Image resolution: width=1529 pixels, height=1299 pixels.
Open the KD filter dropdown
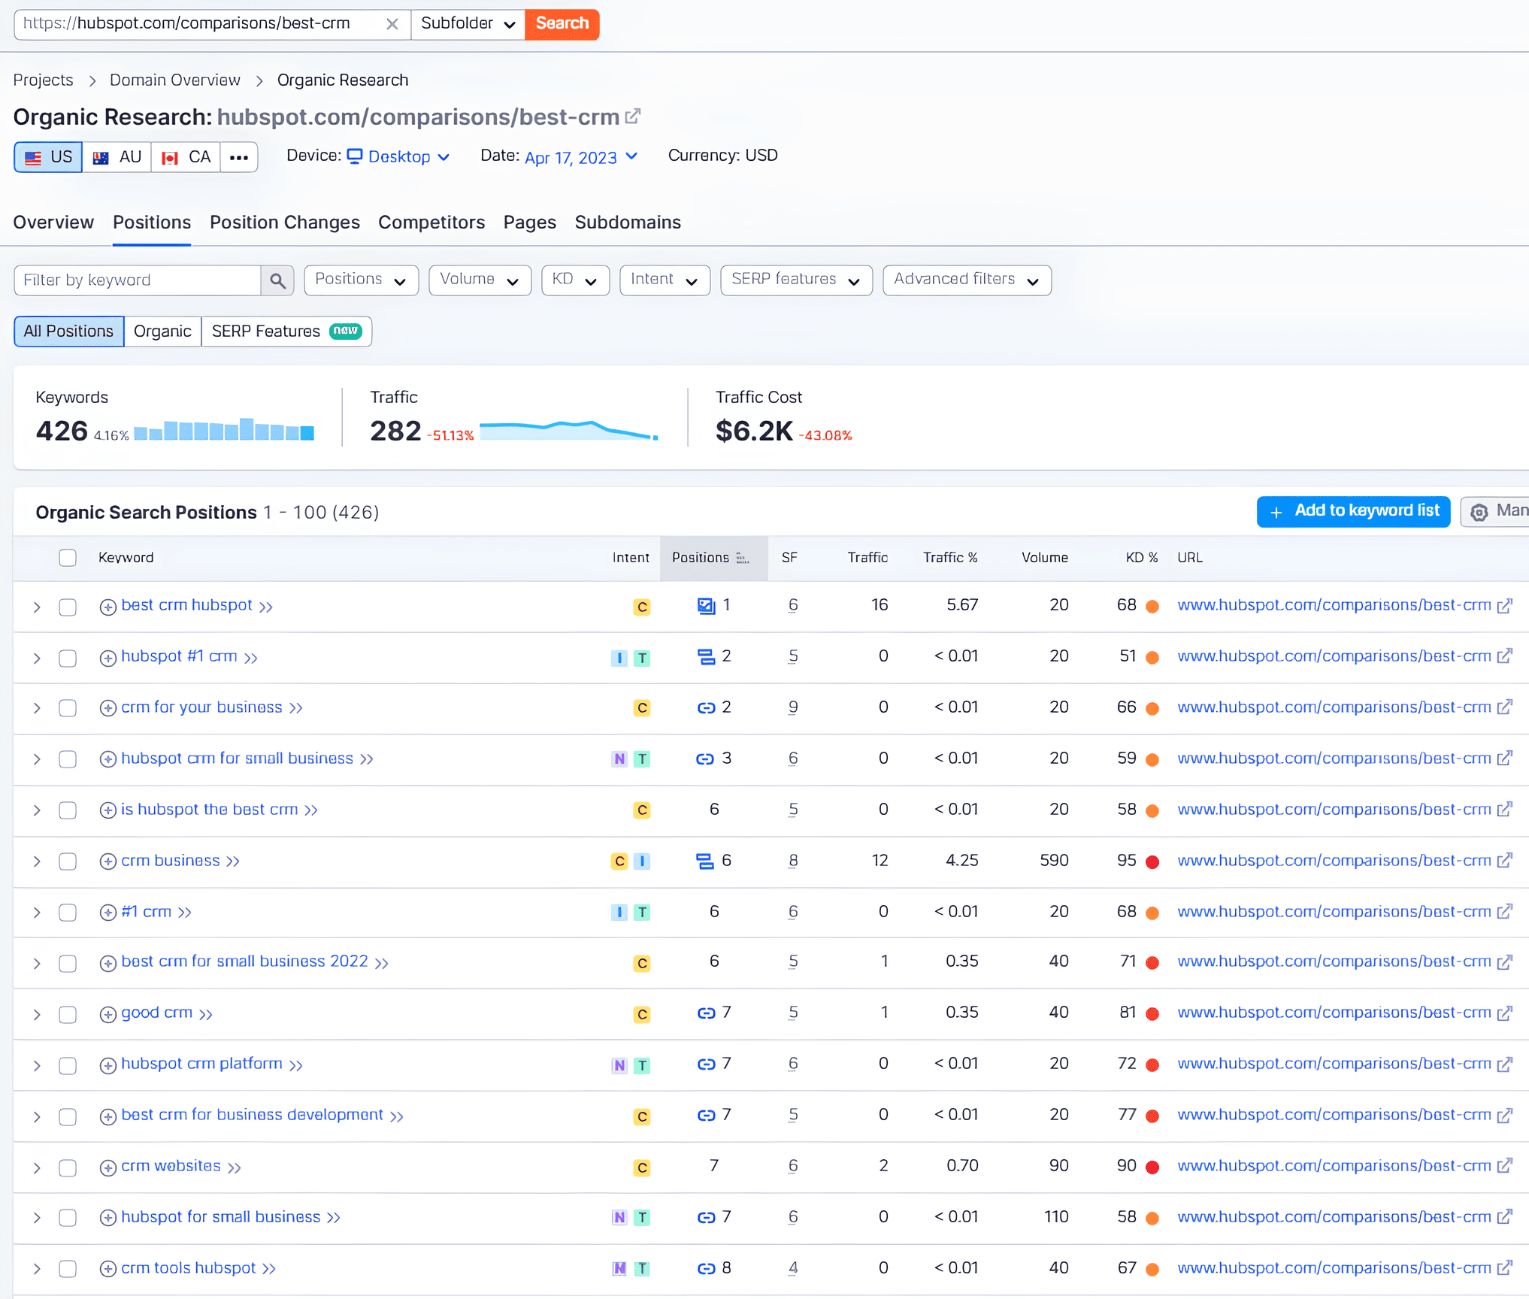click(575, 280)
